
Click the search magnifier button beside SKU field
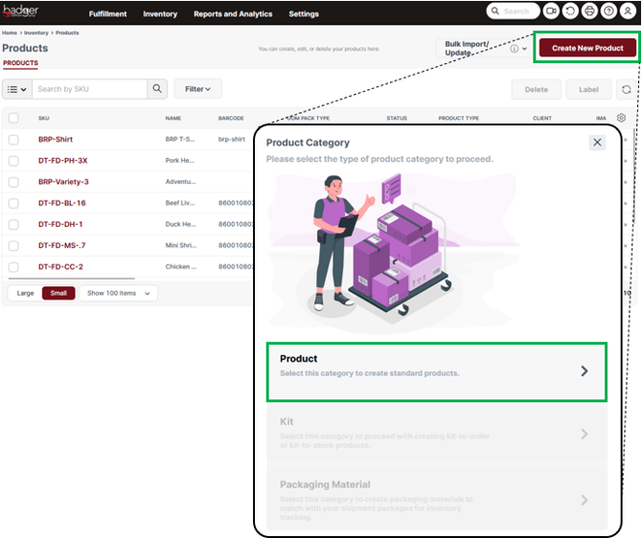tap(158, 89)
